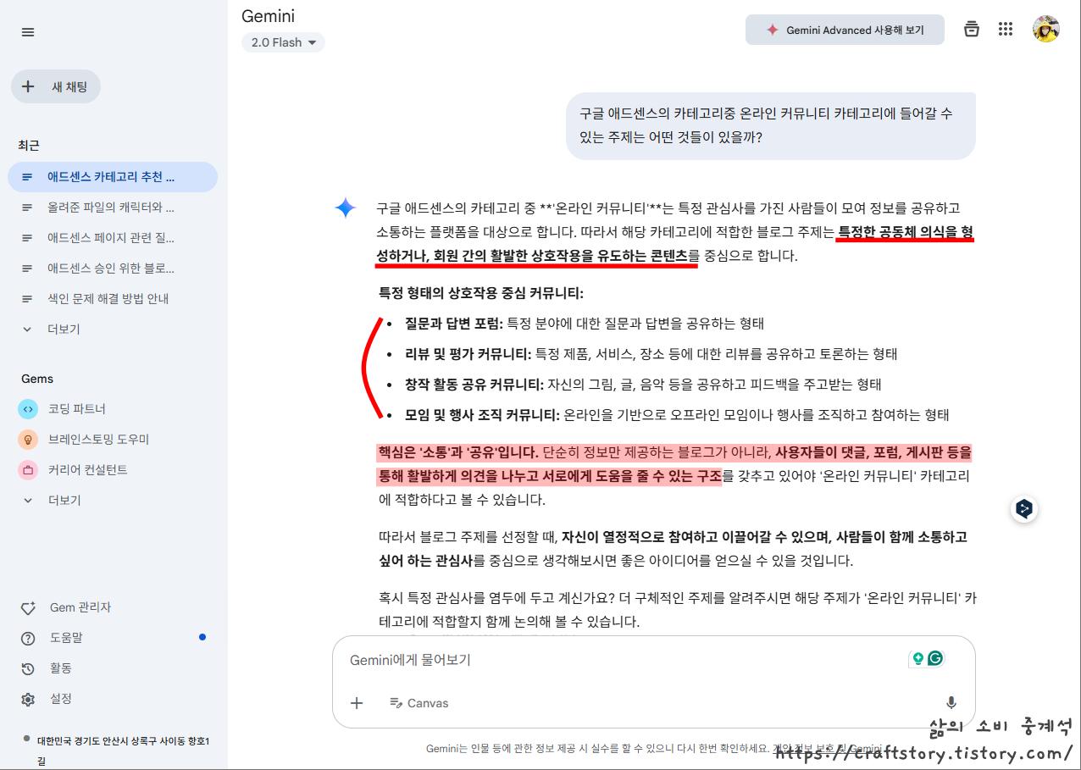
Task: Open the account profile avatar
Action: pos(1046,29)
